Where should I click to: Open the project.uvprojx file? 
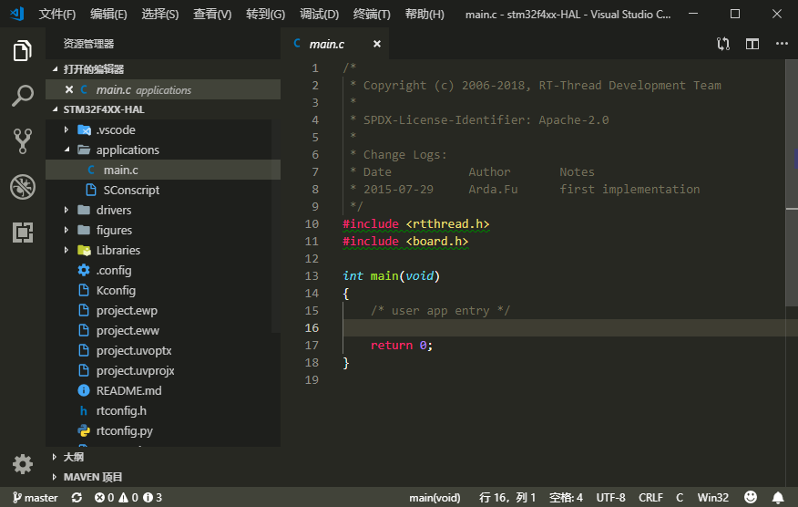163,370
